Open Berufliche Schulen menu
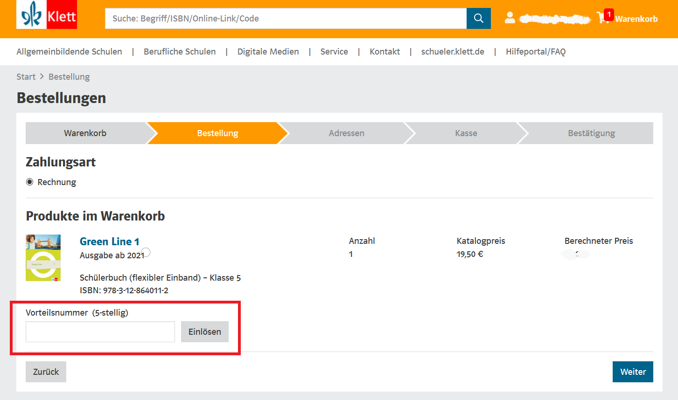This screenshot has width=678, height=400. pos(180,52)
